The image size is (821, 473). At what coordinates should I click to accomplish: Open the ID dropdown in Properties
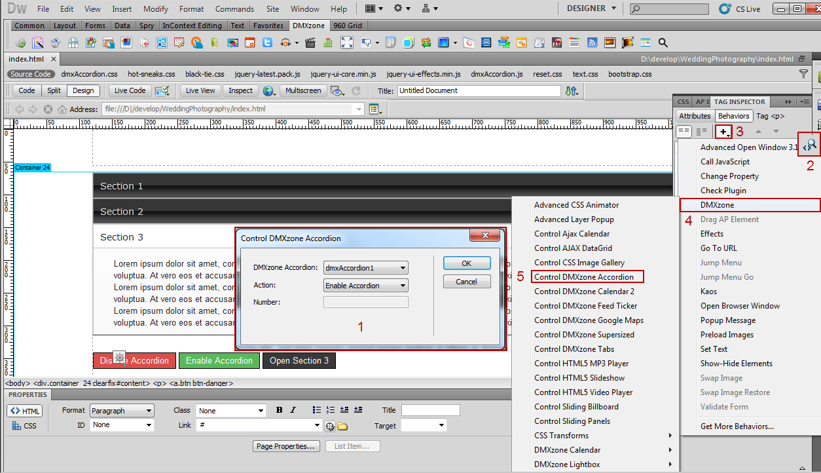click(122, 425)
